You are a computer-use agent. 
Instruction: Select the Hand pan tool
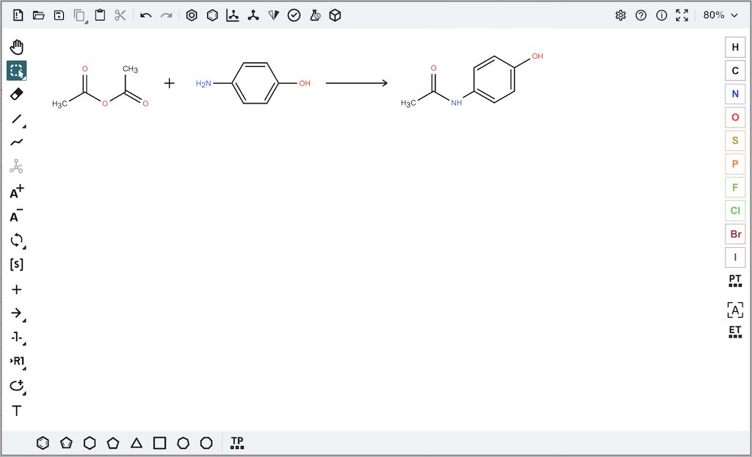pos(17,48)
